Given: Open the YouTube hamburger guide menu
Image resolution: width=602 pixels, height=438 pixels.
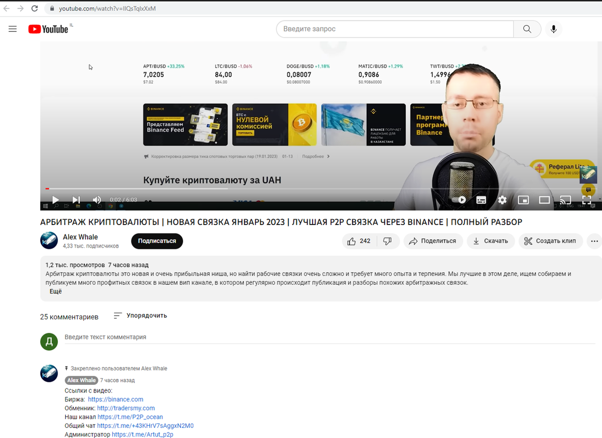Looking at the screenshot, I should (13, 29).
